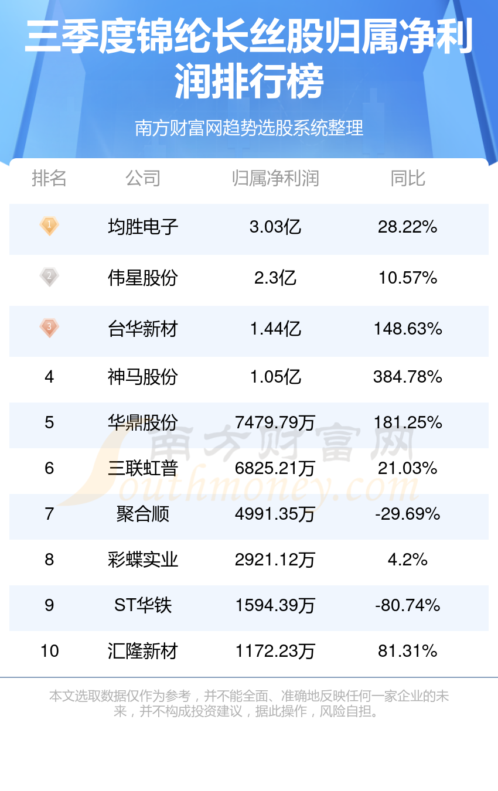This screenshot has height=791, width=498.
Task: Select the 华鼎股份 row name
Action: pyautogui.click(x=143, y=422)
